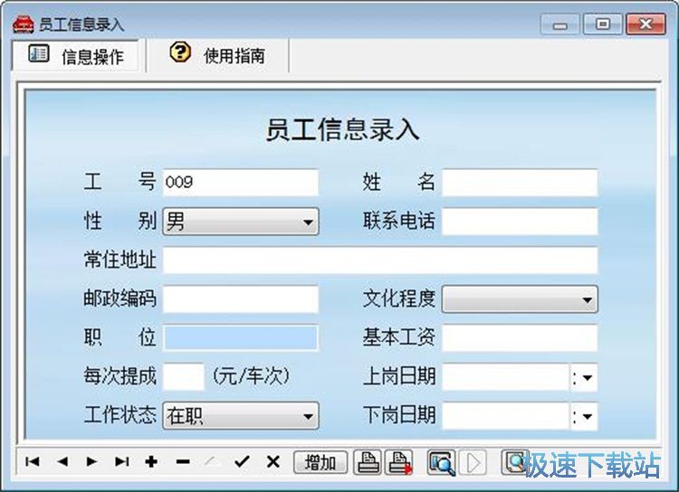Click the 每次提成 input field
Viewport: 679px width, 492px height.
pyautogui.click(x=184, y=377)
